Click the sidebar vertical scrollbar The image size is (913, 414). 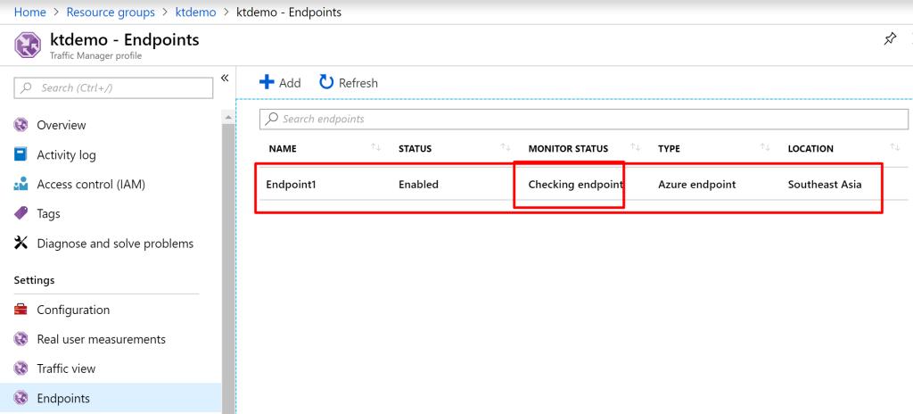pos(228,269)
